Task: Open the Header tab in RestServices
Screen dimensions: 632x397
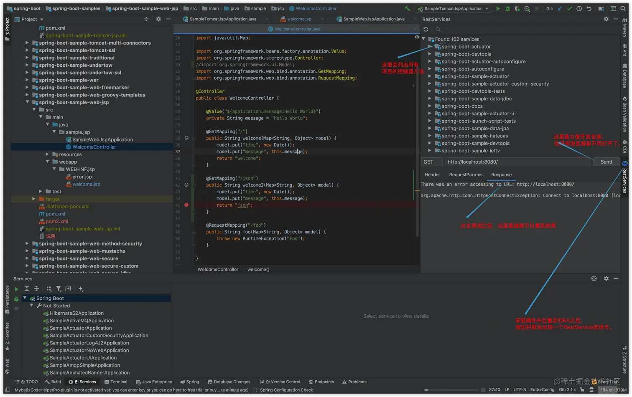Action: [432, 175]
